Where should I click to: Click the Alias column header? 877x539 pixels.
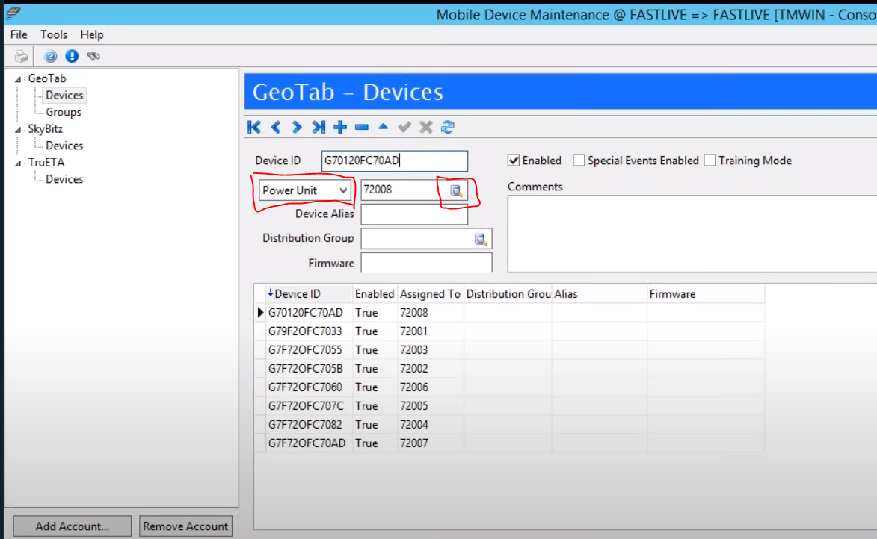[599, 294]
